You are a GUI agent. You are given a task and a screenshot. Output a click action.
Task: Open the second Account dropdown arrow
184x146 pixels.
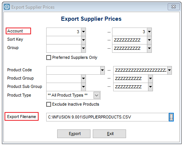149,32
